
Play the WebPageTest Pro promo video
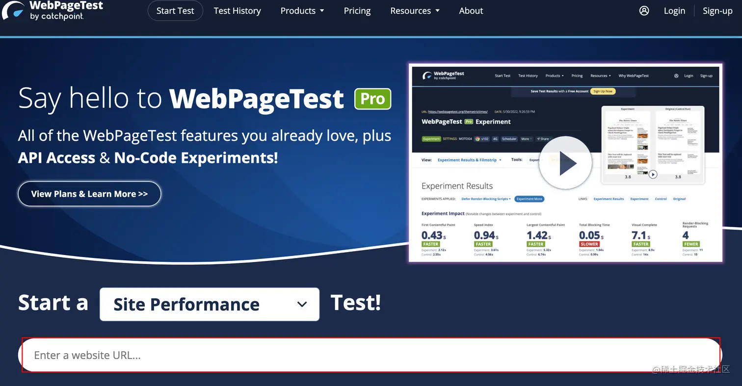[x=565, y=162]
